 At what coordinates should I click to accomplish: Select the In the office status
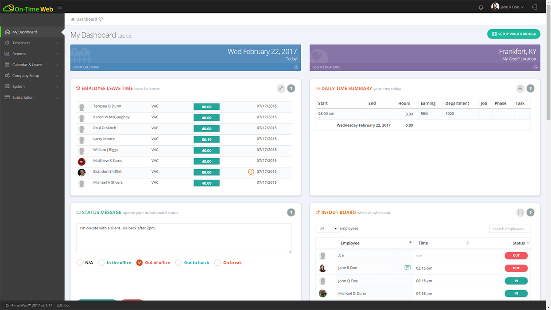pyautogui.click(x=101, y=262)
